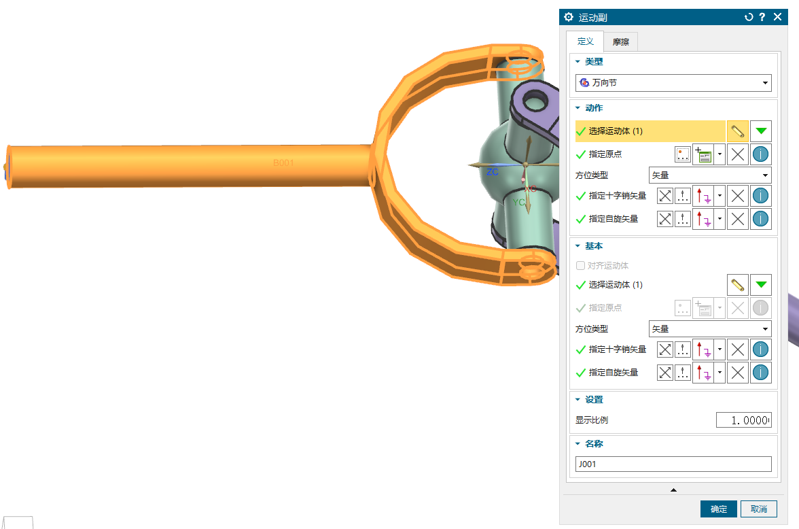This screenshot has height=529, width=799.
Task: Click the green triangle button in 动作 section
Action: click(x=761, y=131)
